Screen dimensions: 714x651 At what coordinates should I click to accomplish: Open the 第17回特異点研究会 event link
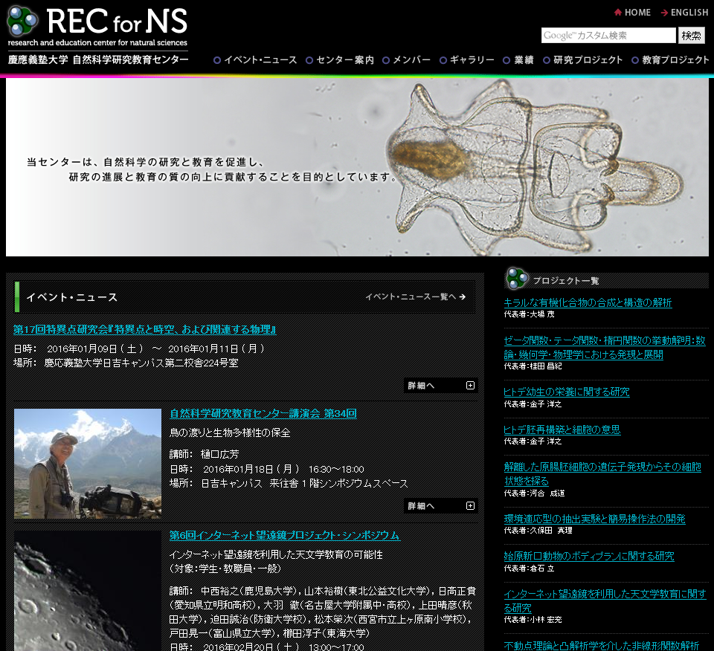[145, 329]
